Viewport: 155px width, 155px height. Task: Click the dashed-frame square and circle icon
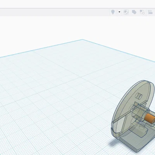126,12
